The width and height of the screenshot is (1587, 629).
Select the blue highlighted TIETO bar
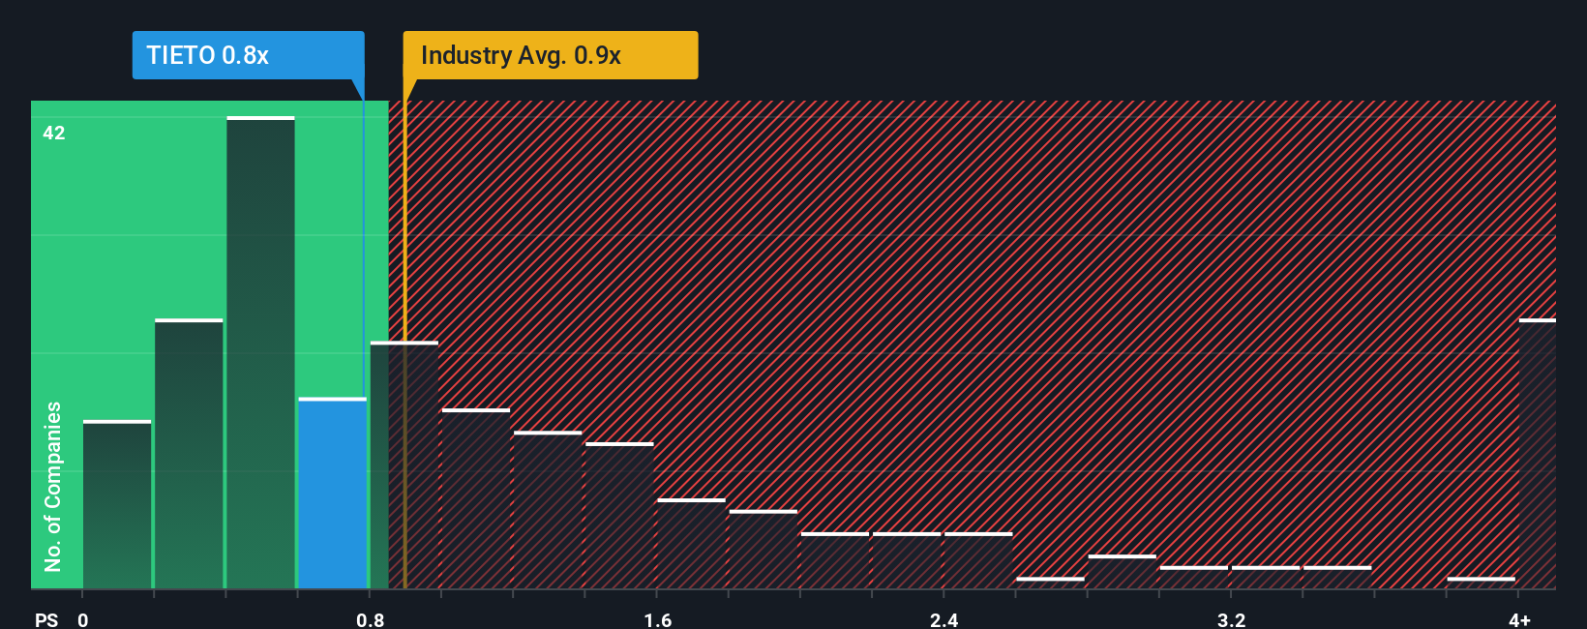point(333,494)
